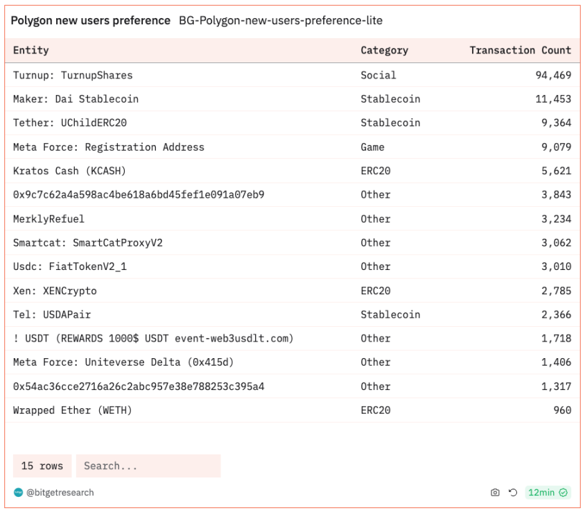The width and height of the screenshot is (585, 515).
Task: Click the Search input field
Action: click(x=148, y=466)
